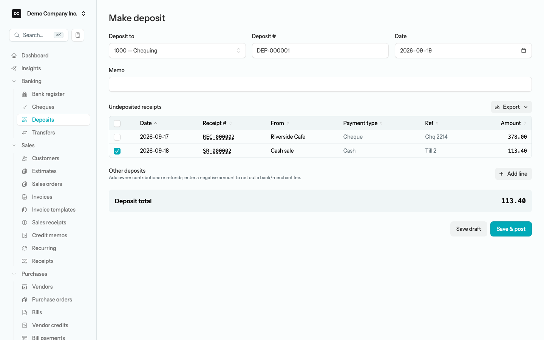
Task: Click the Sales receipts dollar icon
Action: tap(25, 223)
